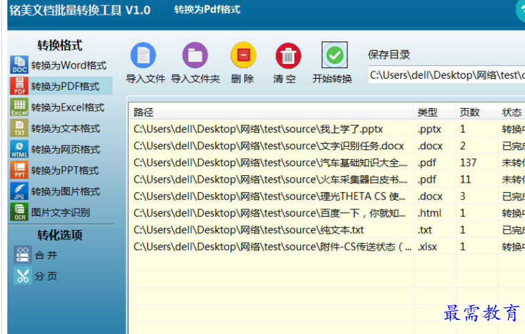Image resolution: width=525 pixels, height=334 pixels.
Task: Choose the 分页 split option label
Action: (46, 276)
